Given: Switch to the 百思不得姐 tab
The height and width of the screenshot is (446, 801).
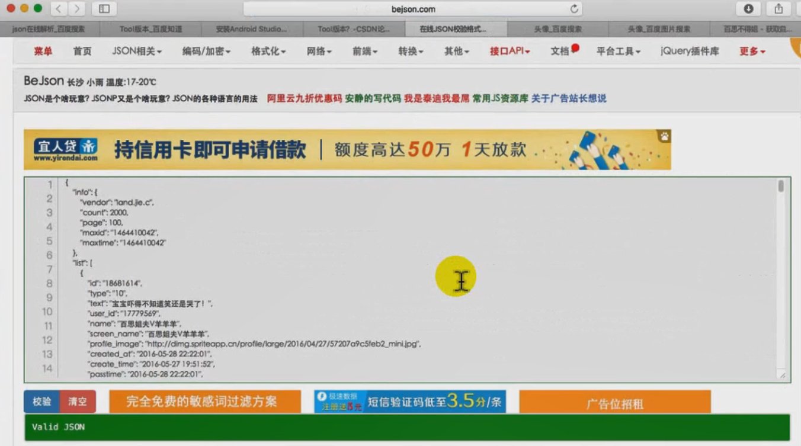Looking at the screenshot, I should click(756, 29).
